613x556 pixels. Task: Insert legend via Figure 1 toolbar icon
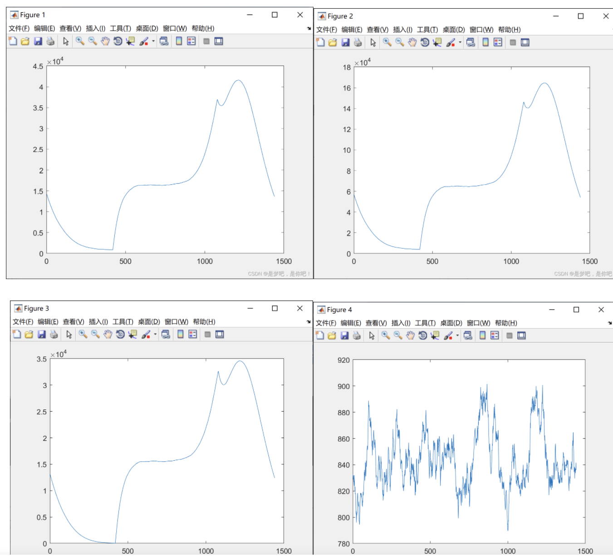tap(191, 41)
